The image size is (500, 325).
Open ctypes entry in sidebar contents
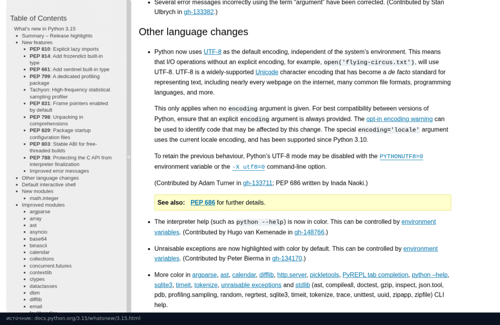[x=37, y=280]
